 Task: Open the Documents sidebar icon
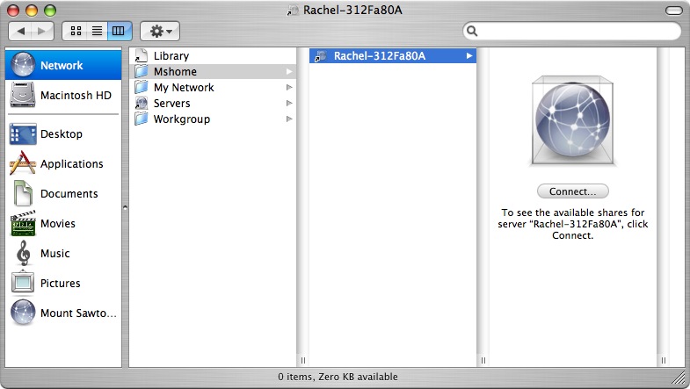click(23, 193)
